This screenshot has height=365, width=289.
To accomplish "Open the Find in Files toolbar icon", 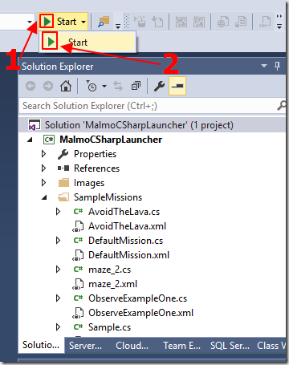I will (x=104, y=22).
